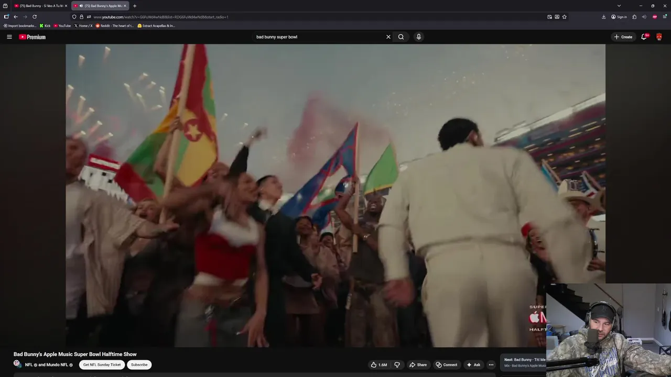671x377 pixels.
Task: Open the Firefox View icon at tab bar start
Action: (x=5, y=6)
